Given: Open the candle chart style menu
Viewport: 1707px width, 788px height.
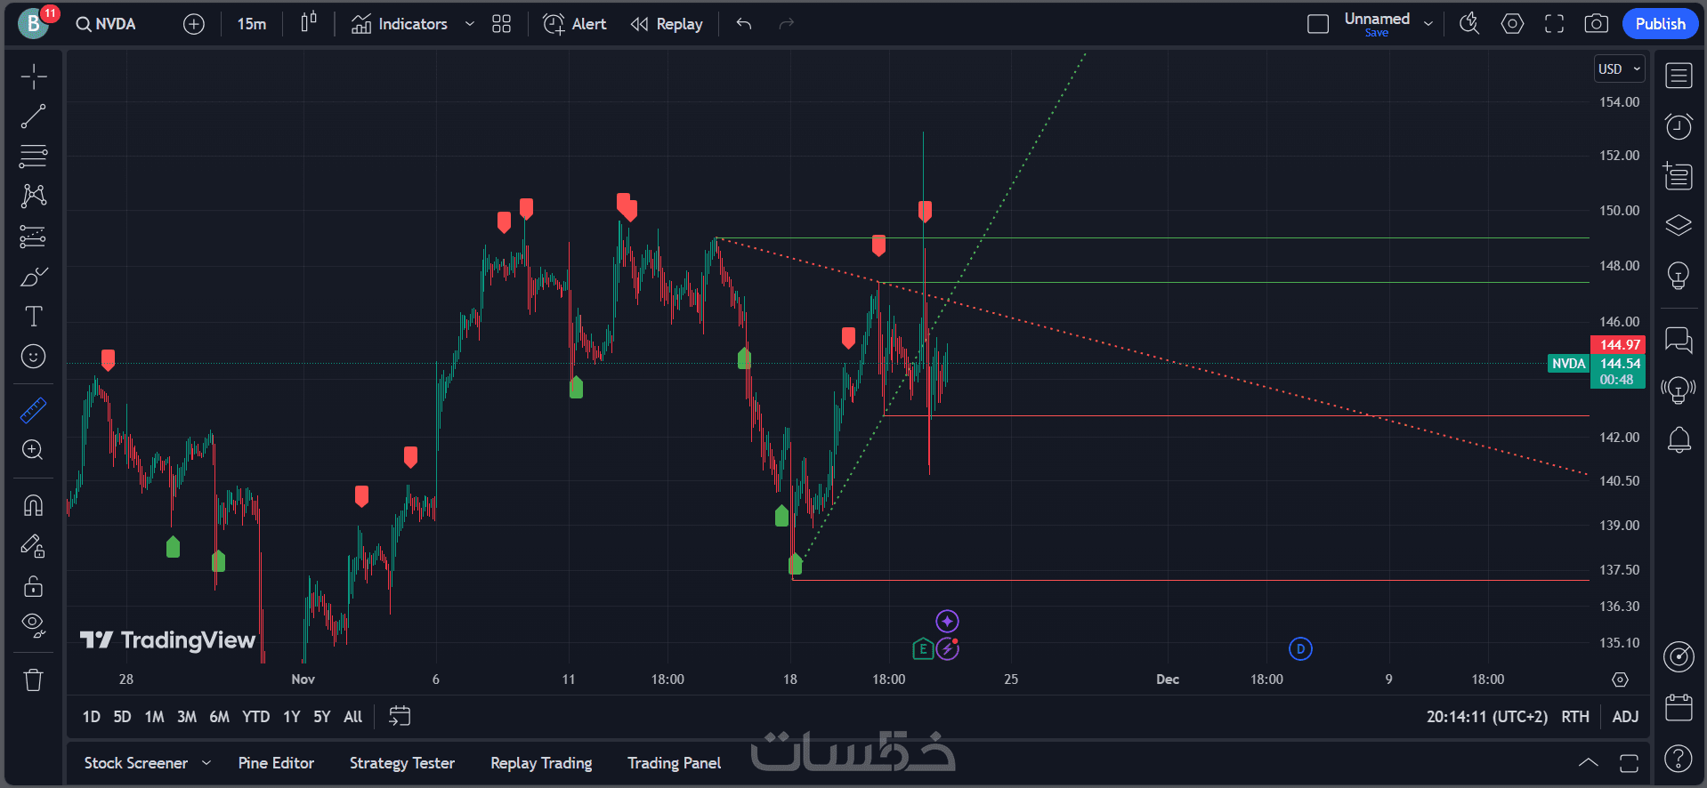Looking at the screenshot, I should (x=309, y=24).
